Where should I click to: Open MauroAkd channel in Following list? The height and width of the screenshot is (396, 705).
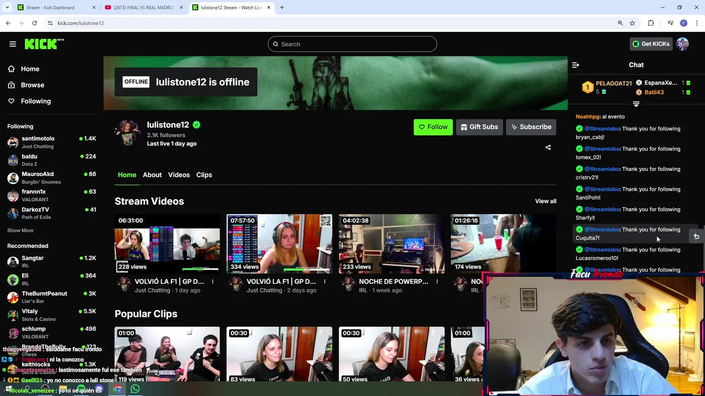(52, 178)
